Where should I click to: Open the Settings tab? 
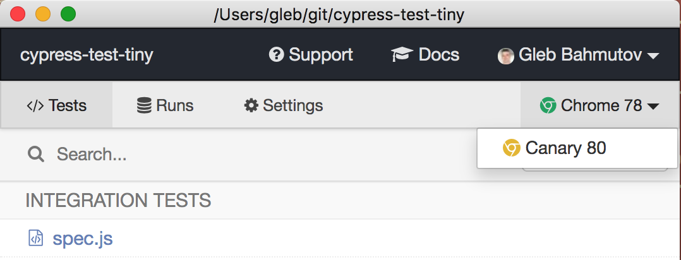coord(284,105)
